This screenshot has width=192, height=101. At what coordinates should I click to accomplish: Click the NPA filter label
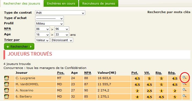tap(8, 29)
